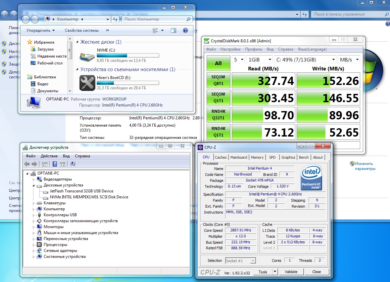Switch to the CPU-Z SPD tab
Image resolution: width=390 pixels, height=282 pixels.
(x=272, y=157)
